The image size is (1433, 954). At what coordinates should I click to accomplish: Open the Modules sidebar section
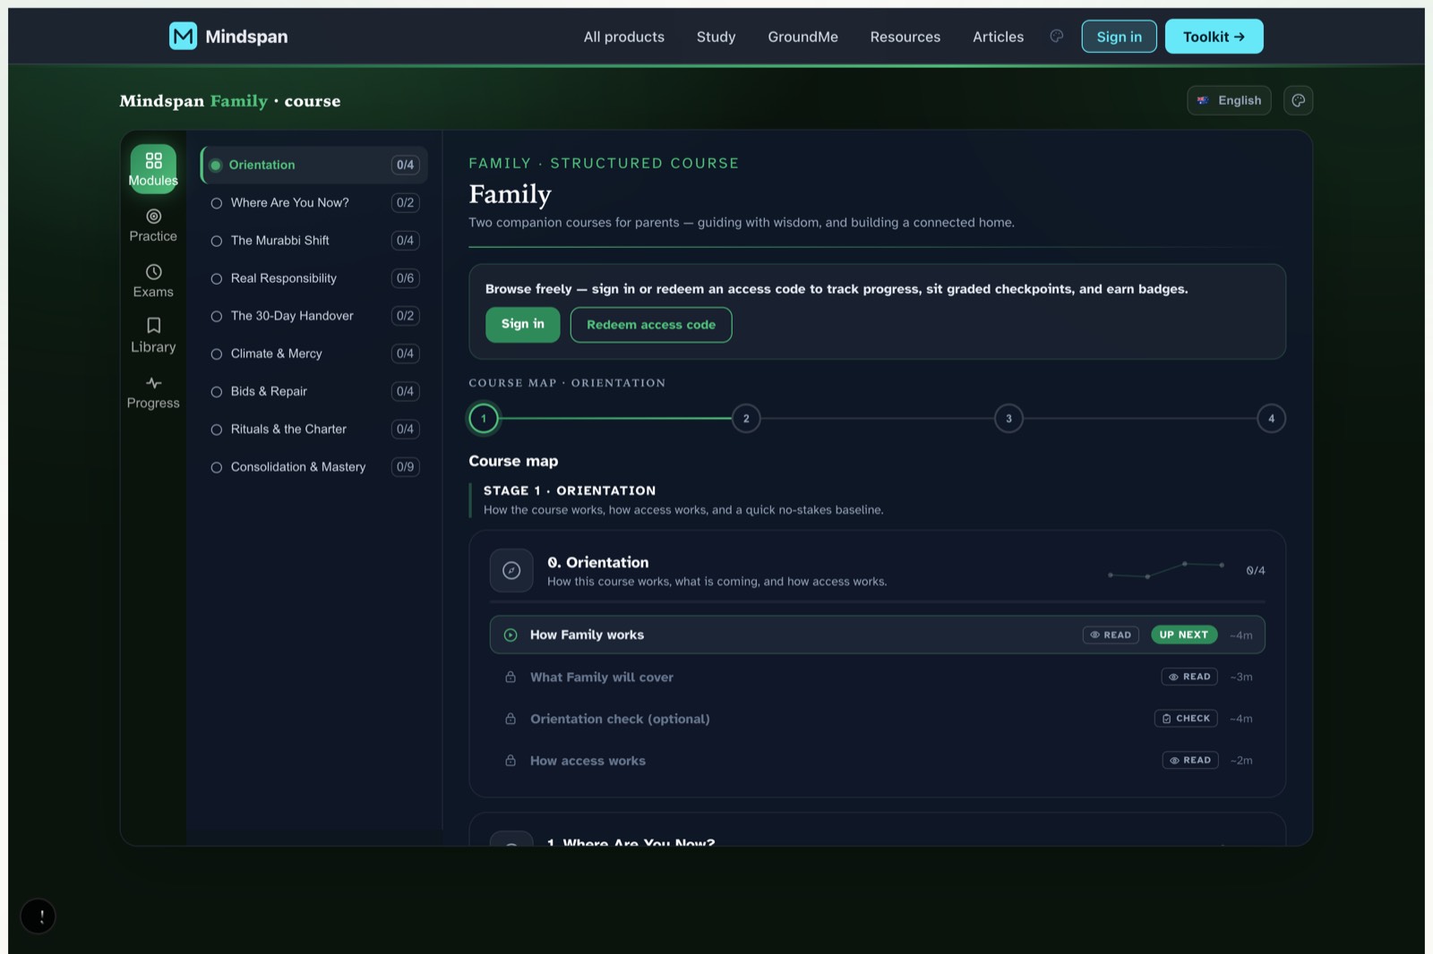153,169
